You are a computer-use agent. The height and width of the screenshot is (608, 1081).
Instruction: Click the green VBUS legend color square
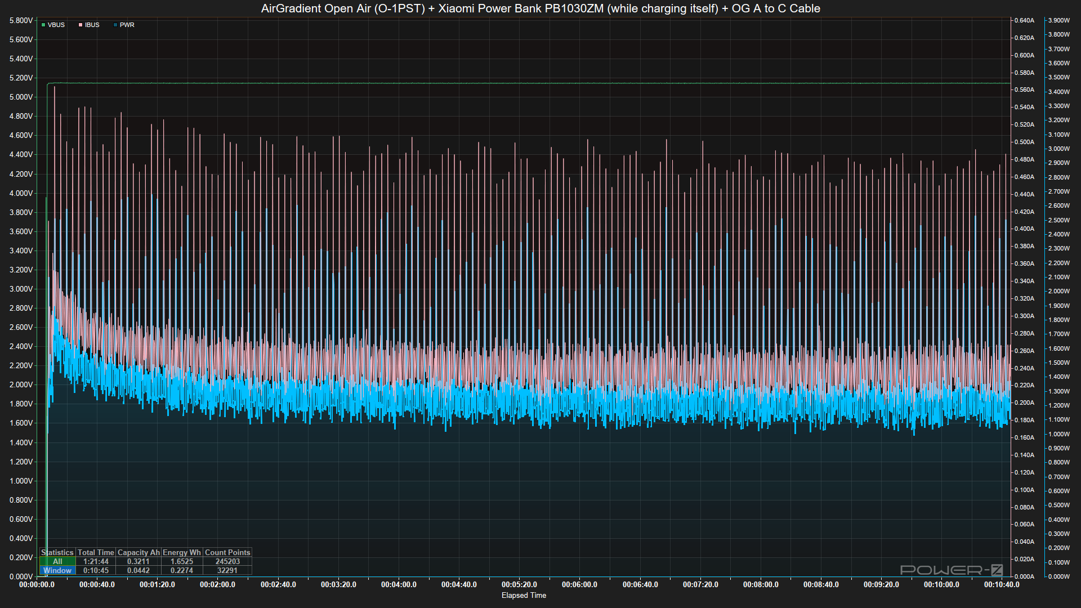(43, 25)
